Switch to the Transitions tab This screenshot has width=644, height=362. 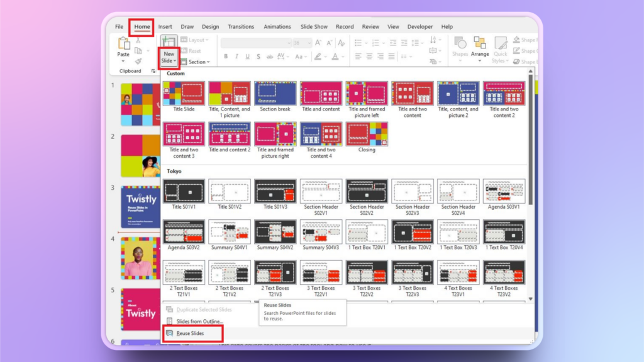point(241,27)
